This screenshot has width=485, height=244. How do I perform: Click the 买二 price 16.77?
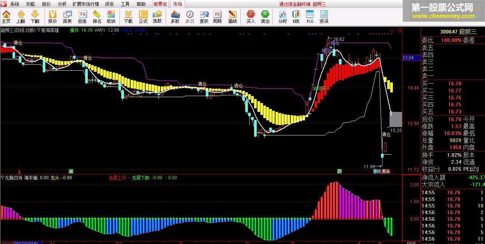click(454, 91)
